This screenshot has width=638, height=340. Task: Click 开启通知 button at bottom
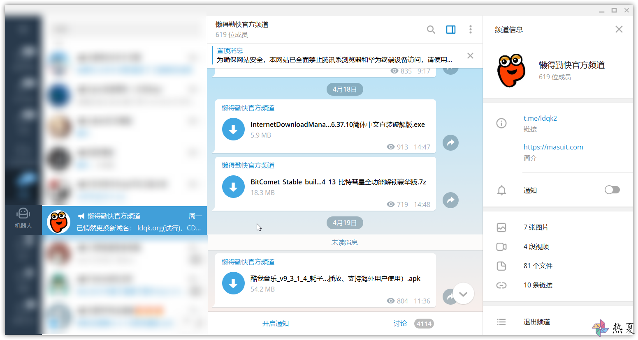point(276,324)
